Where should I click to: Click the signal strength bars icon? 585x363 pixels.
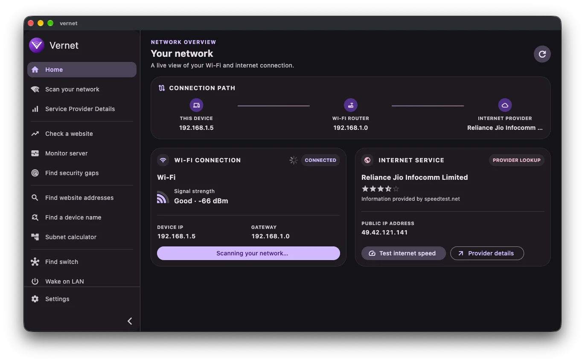pyautogui.click(x=163, y=196)
